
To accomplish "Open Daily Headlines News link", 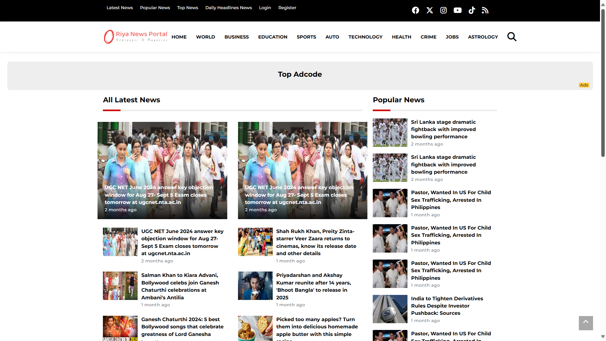I will pos(229,8).
